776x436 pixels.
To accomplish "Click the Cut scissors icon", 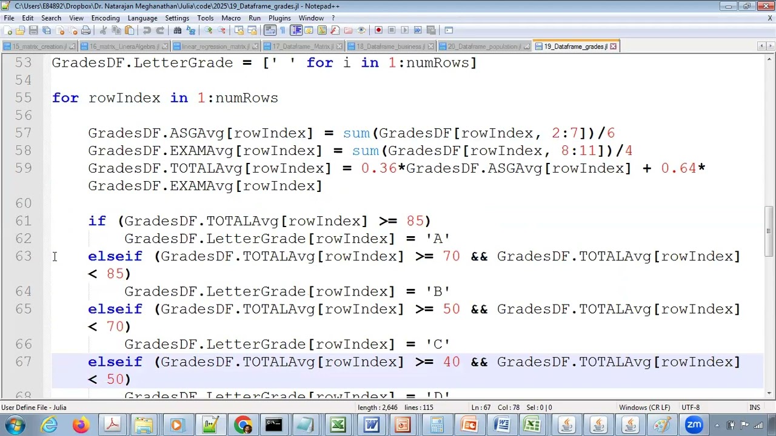I will (103, 30).
